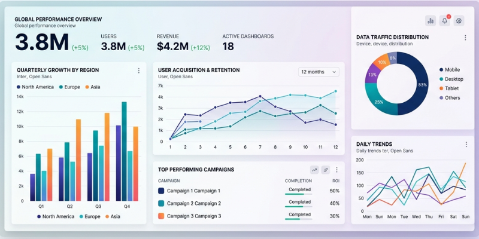Open Top Performing Campaigns three-dot menu

(x=336, y=170)
